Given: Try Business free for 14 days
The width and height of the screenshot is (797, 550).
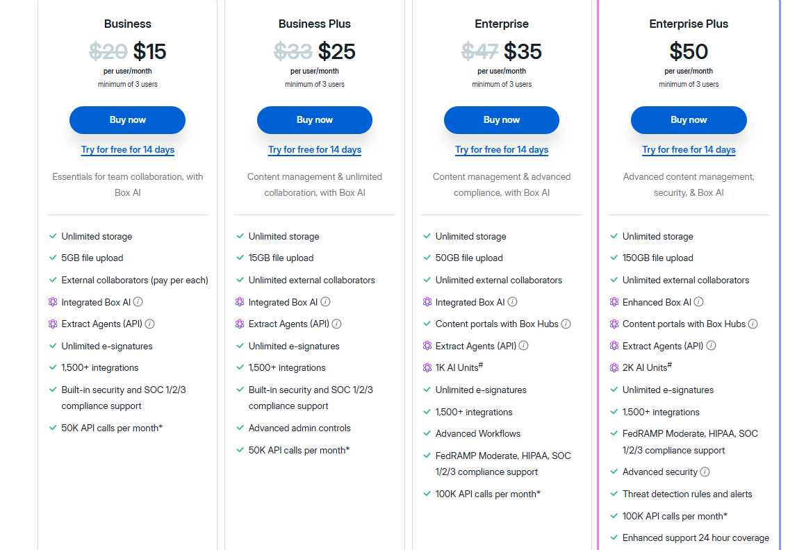Looking at the screenshot, I should 127,149.
